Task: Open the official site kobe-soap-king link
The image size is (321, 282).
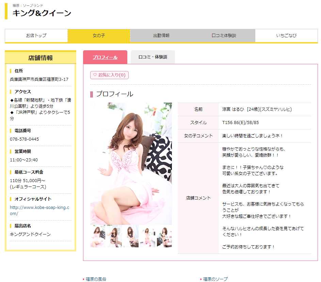Action: point(39,210)
